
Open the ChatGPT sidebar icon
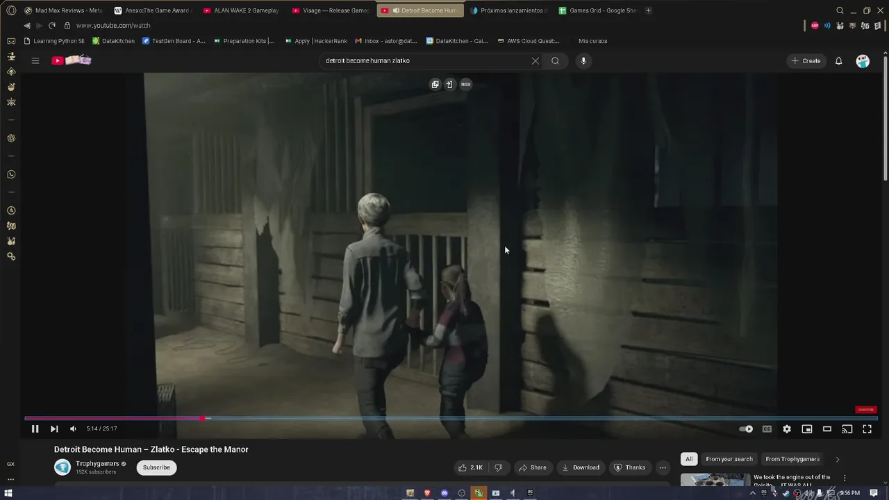click(x=11, y=138)
